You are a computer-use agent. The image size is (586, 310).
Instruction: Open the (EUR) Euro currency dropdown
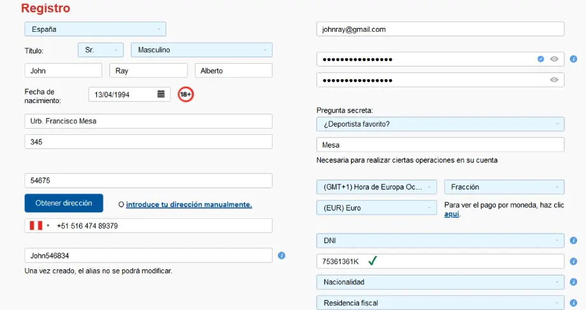[376, 208]
